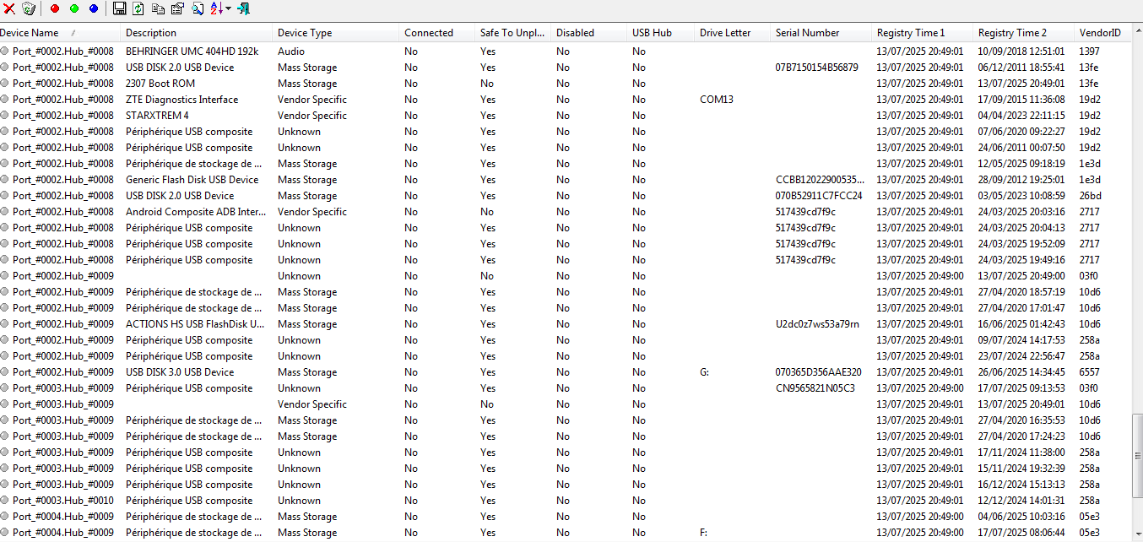Select the ACTIONS HS USB FlashDisk description

point(195,323)
